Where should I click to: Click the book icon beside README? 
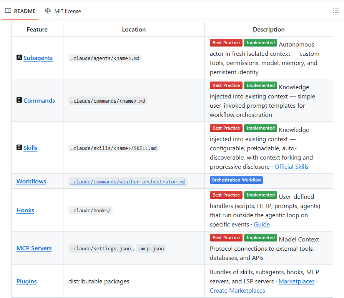pyautogui.click(x=8, y=11)
